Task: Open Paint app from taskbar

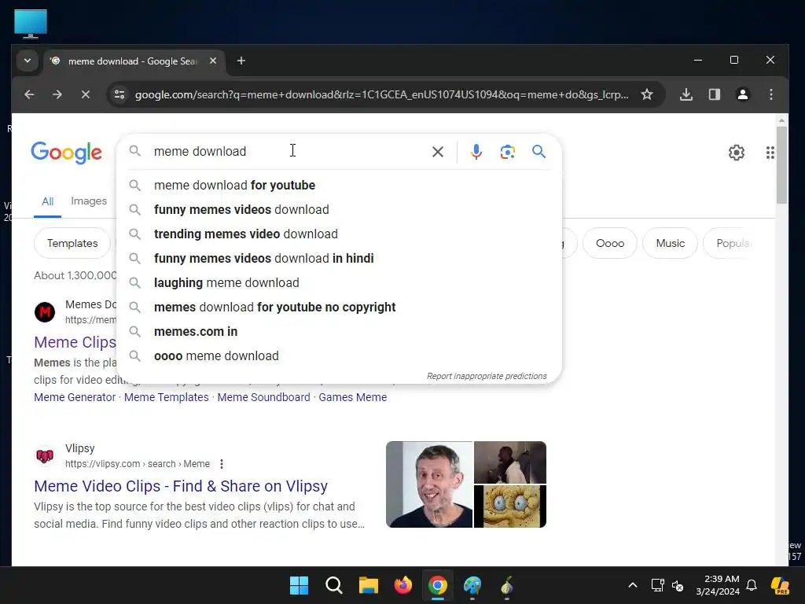Action: 472,585
